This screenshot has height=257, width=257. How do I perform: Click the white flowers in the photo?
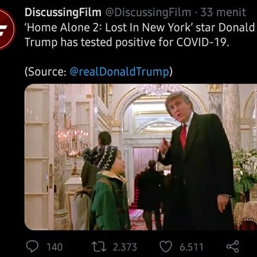245,169
